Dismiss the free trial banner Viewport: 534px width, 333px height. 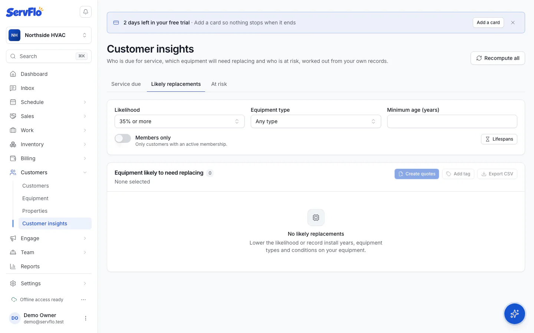(x=513, y=23)
